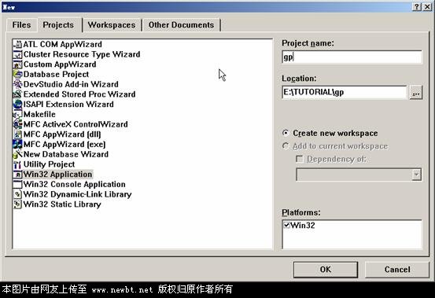
Task: Select "MFC AppWizard (dll)" label
Action: pyautogui.click(x=62, y=134)
